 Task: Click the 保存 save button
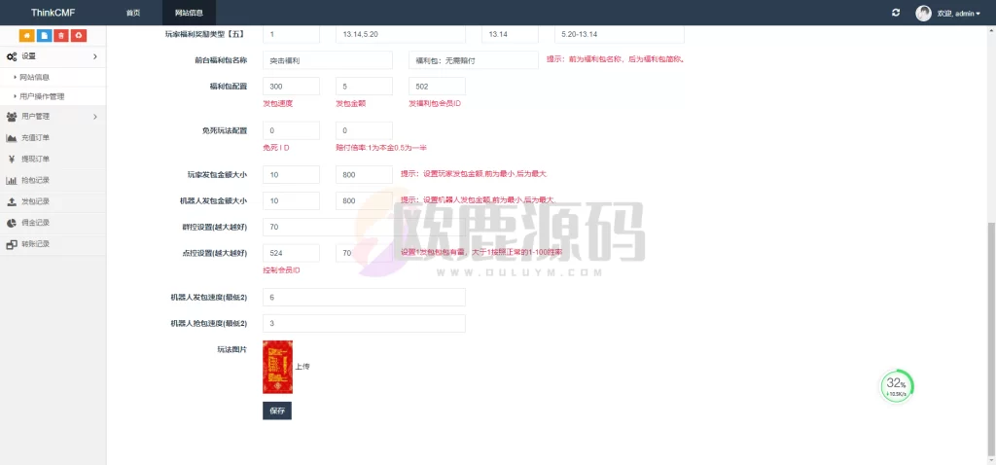(x=277, y=411)
